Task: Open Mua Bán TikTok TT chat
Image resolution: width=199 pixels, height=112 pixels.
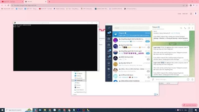Action: 132,64
